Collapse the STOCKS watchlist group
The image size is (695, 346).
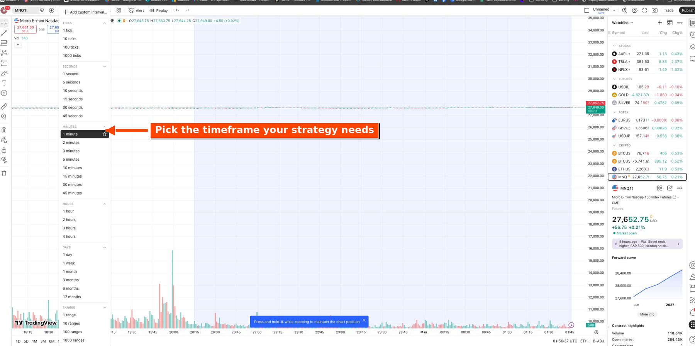[614, 46]
